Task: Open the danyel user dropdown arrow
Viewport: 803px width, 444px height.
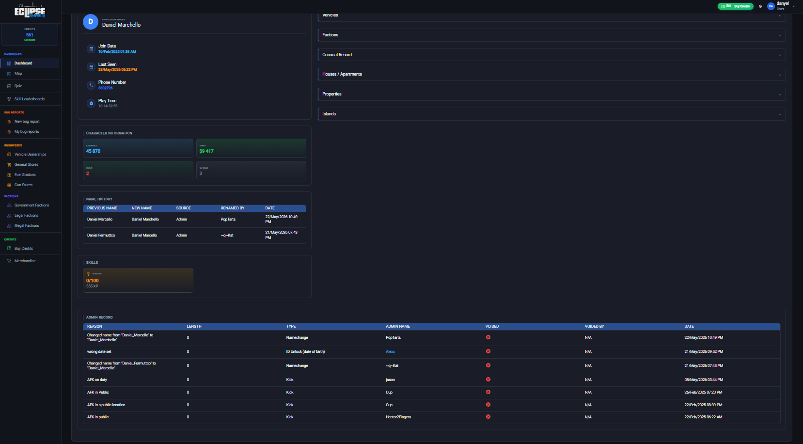Action: pyautogui.click(x=793, y=6)
